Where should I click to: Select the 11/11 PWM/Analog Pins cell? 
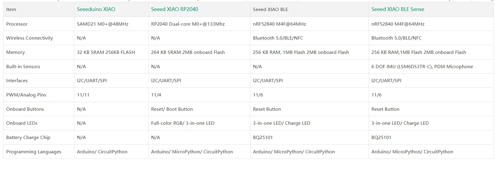(x=83, y=95)
